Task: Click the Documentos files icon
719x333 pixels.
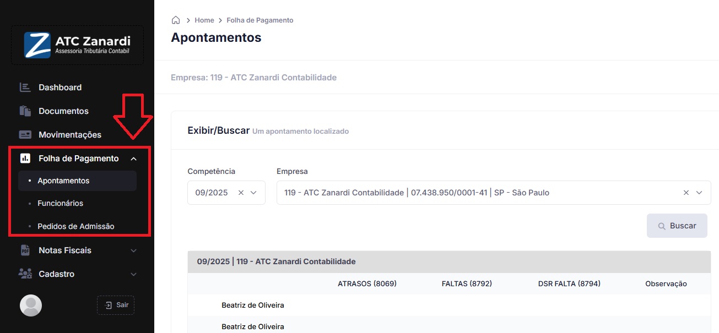Action: pos(25,111)
